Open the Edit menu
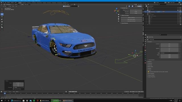The height and width of the screenshot is (102, 182). 5,3
